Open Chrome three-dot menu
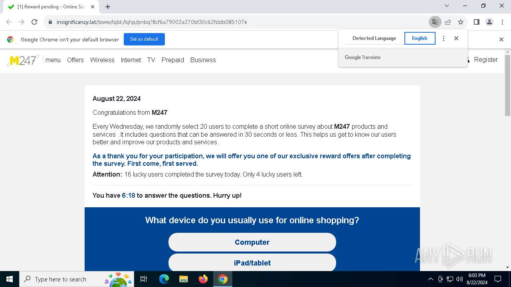The width and height of the screenshot is (511, 287). (x=502, y=22)
